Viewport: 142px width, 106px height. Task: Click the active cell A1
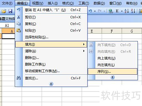(x=8, y=36)
